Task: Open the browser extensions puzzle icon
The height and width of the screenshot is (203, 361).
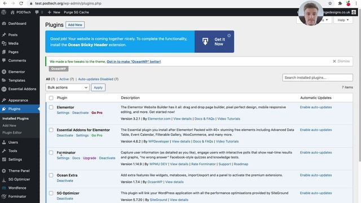Action: (x=340, y=3)
